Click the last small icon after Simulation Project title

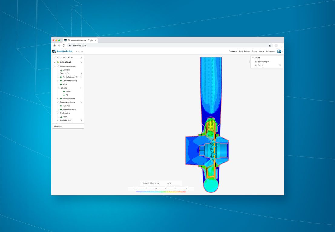[x=82, y=51]
